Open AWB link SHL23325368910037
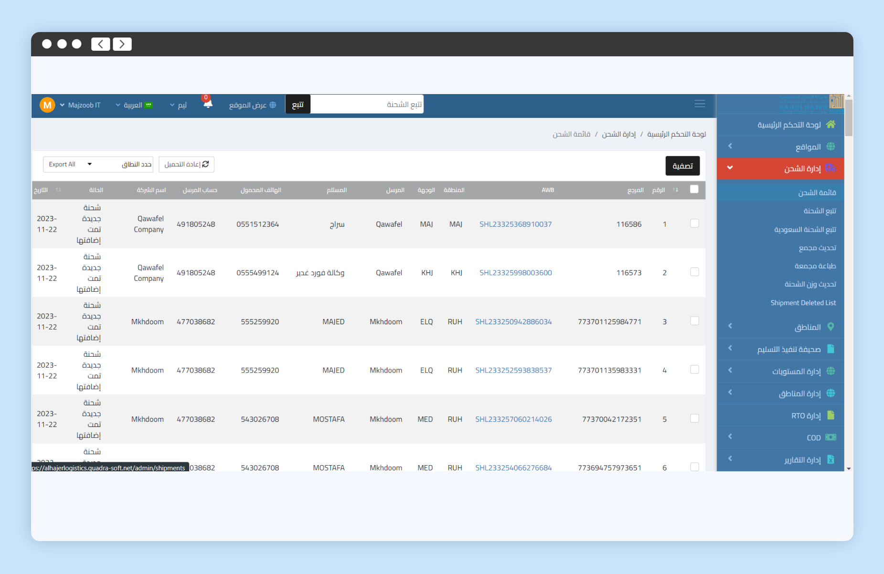884x574 pixels. pos(515,224)
